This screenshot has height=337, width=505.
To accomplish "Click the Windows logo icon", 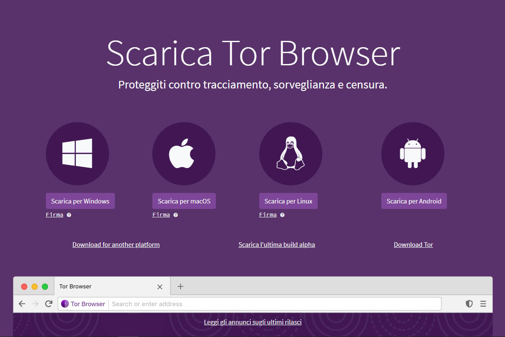I will pyautogui.click(x=77, y=153).
